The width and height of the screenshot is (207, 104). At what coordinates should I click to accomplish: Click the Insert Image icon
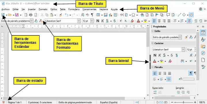106,15
